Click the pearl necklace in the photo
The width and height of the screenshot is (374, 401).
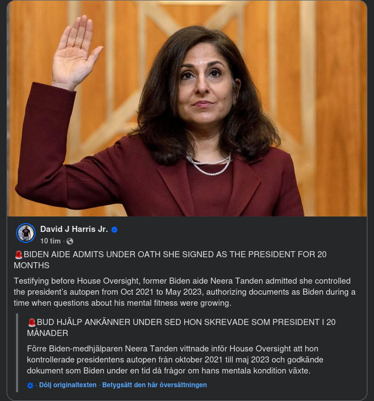pos(209,165)
